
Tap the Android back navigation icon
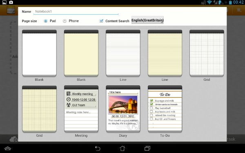98,148
